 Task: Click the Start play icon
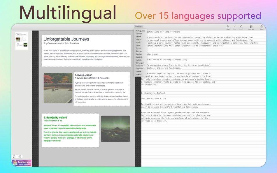coord(228,26)
